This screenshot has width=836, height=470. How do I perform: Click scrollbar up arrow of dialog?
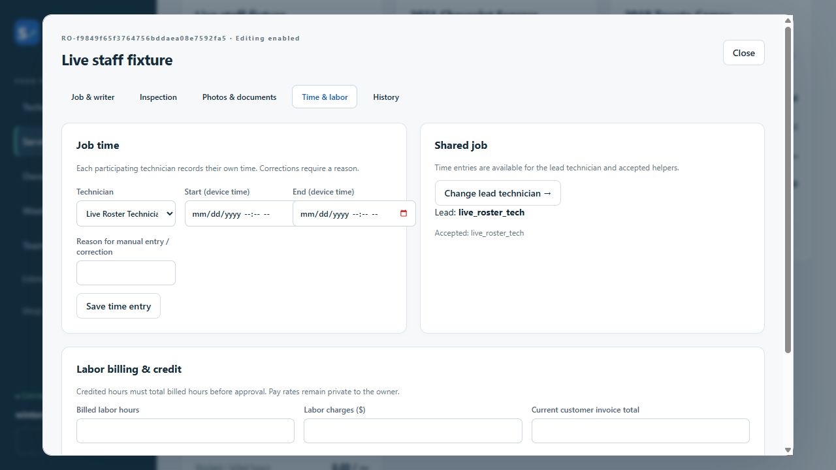click(x=788, y=21)
